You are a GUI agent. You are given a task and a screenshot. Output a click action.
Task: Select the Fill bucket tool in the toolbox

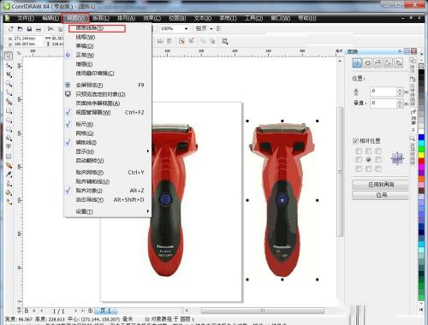point(9,192)
